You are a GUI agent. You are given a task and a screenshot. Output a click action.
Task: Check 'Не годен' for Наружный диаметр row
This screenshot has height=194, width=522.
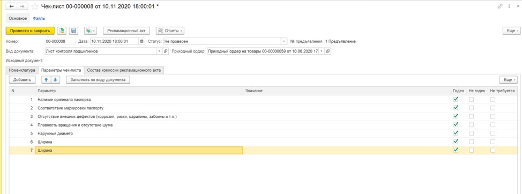(x=472, y=133)
